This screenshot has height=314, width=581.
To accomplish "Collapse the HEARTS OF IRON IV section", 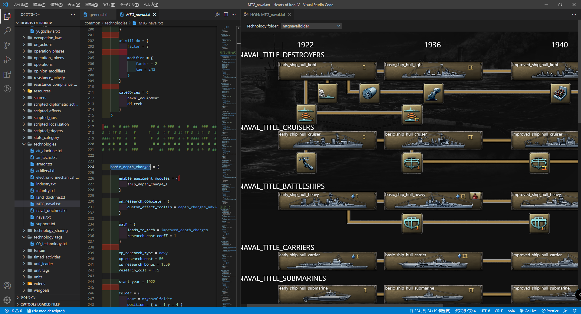I will 47,23.
